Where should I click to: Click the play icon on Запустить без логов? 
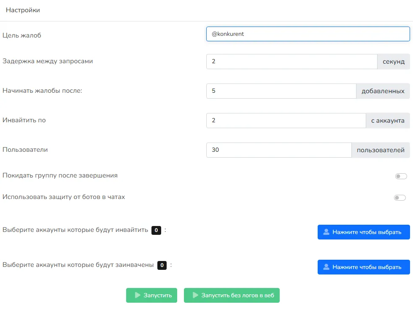[195, 295]
